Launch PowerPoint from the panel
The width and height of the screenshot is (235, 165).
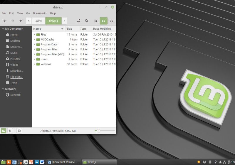pyautogui.click(x=31, y=162)
